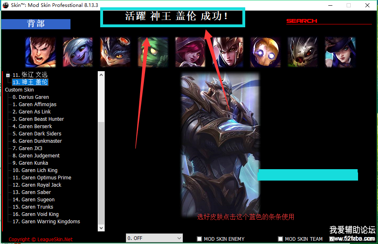This screenshot has height=244, width=378.
Task: Choose the 15. Garen Trunks skin
Action: (x=33, y=207)
